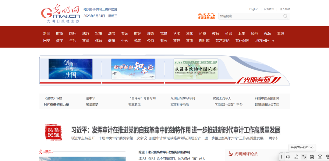
Task: Click the search magnifier icon
Action: click(x=285, y=16)
